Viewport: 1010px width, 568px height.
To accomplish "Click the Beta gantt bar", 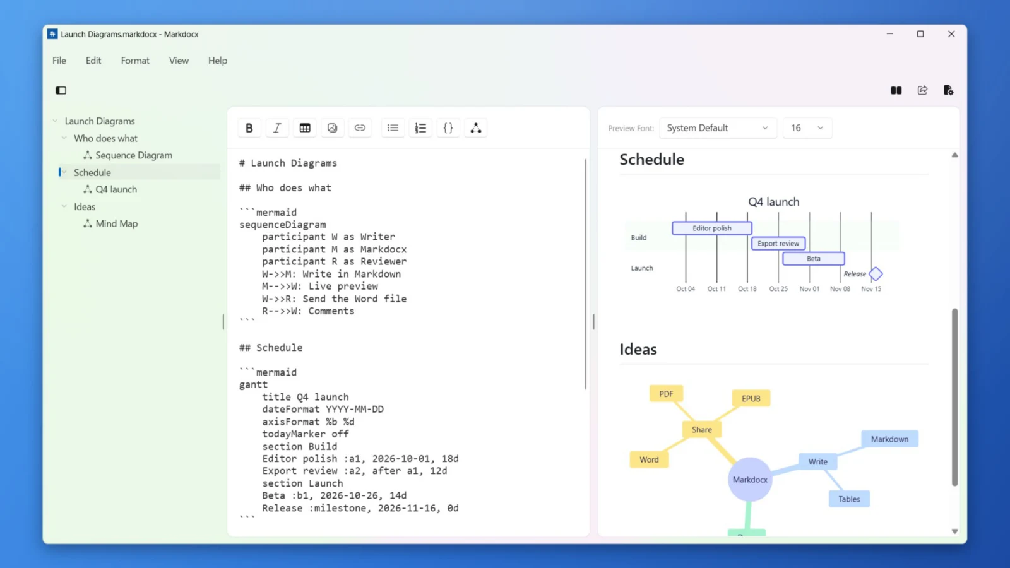I will 814,258.
